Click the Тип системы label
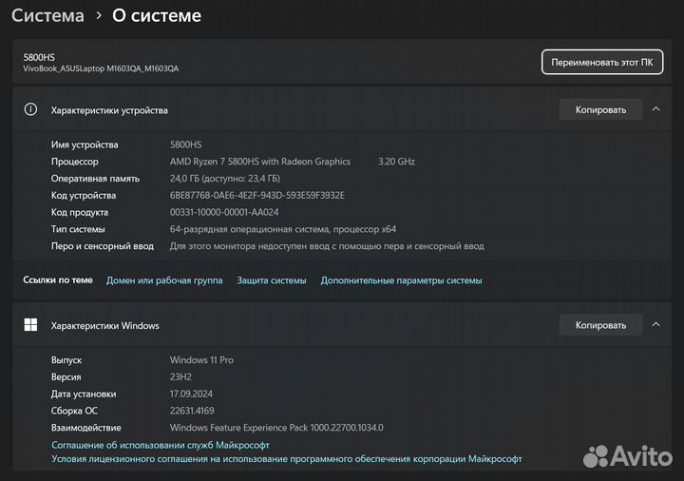Screen dimensions: 684x481 [78, 229]
